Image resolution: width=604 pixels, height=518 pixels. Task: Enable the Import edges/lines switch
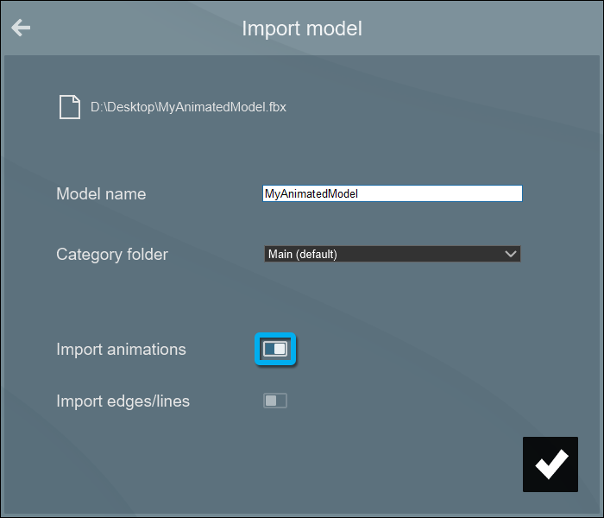point(275,401)
